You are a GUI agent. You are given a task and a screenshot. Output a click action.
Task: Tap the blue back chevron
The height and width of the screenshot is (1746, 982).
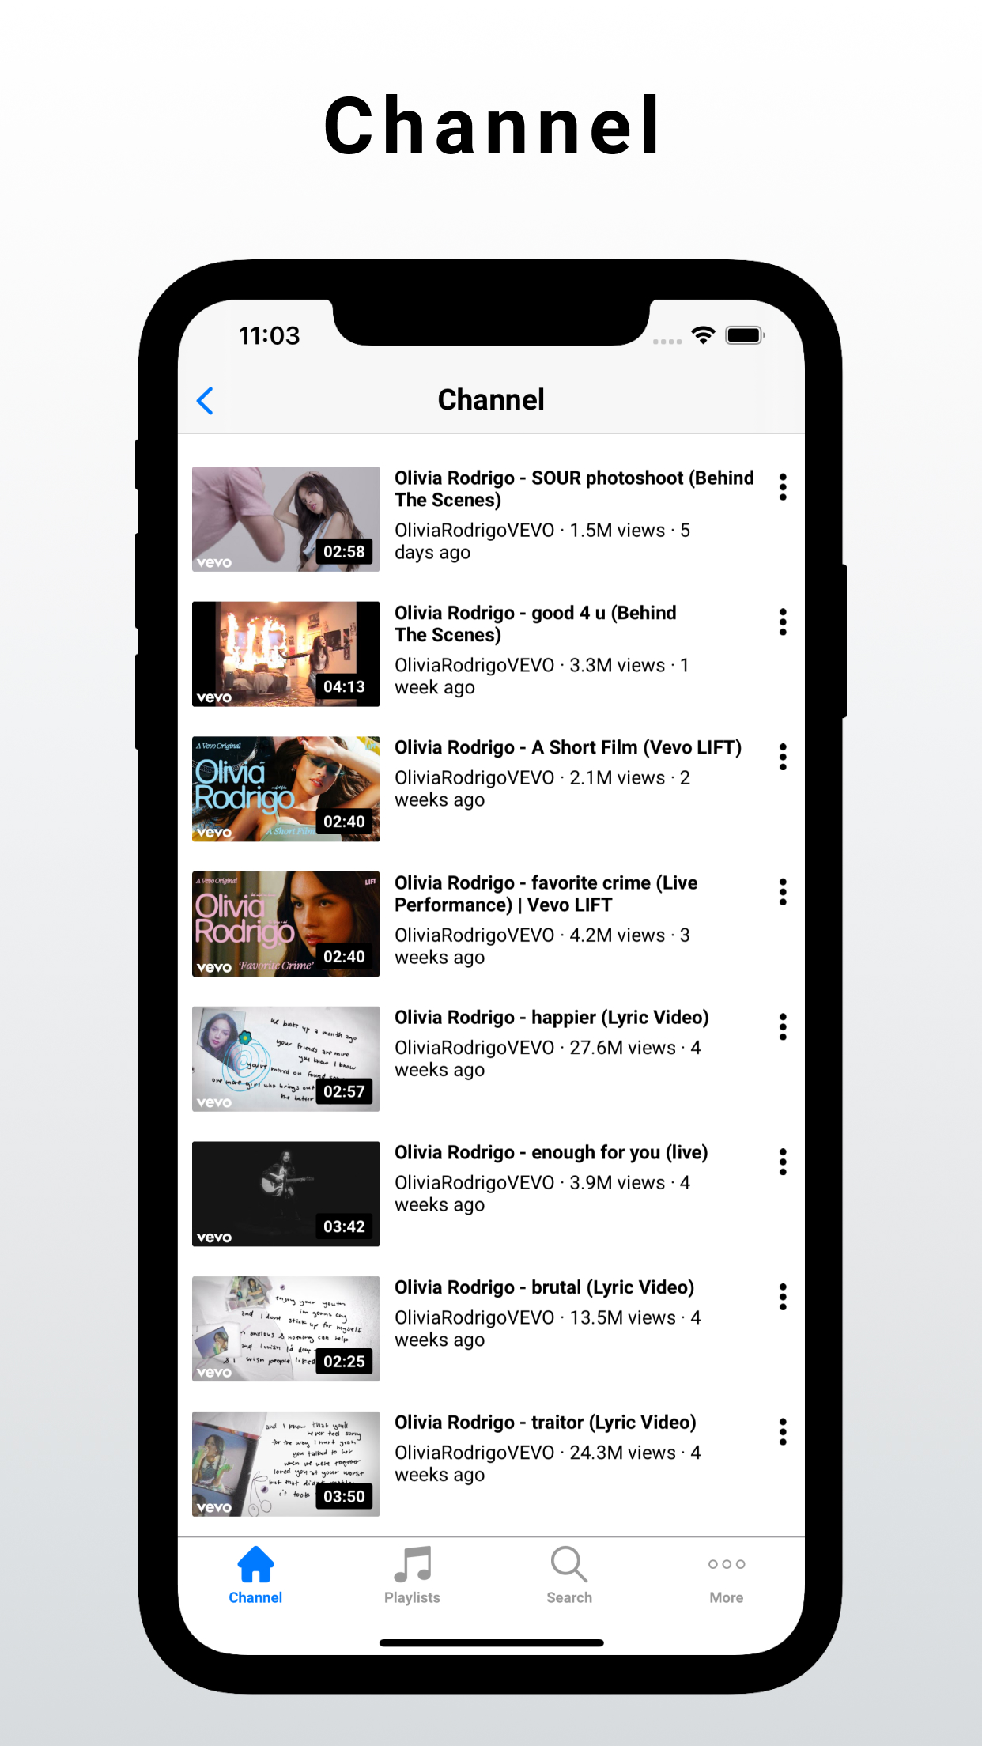coord(205,401)
